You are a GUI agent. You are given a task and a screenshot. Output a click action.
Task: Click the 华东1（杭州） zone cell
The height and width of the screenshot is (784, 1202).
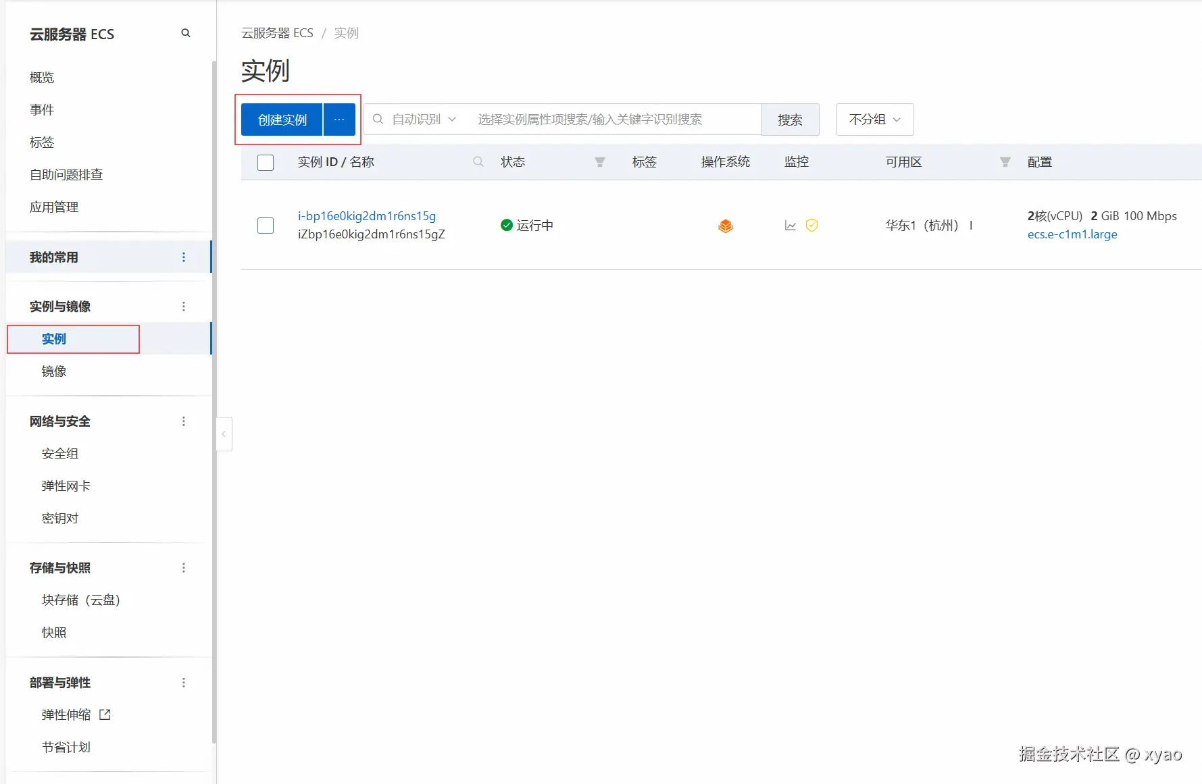tap(929, 226)
